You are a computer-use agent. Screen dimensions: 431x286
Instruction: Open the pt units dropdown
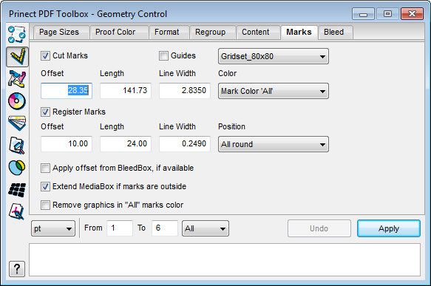tap(53, 228)
